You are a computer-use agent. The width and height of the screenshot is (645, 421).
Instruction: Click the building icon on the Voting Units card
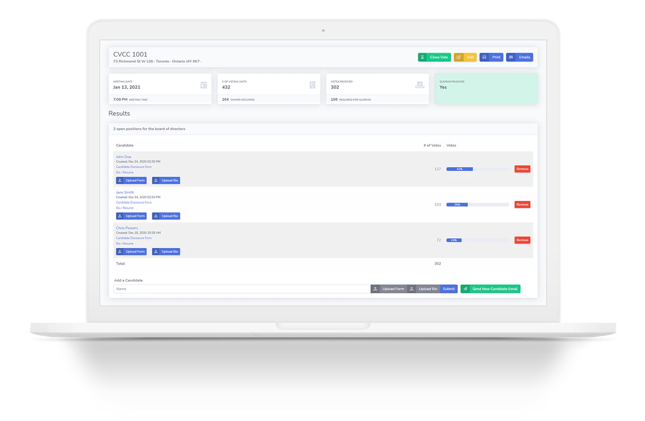(x=312, y=85)
